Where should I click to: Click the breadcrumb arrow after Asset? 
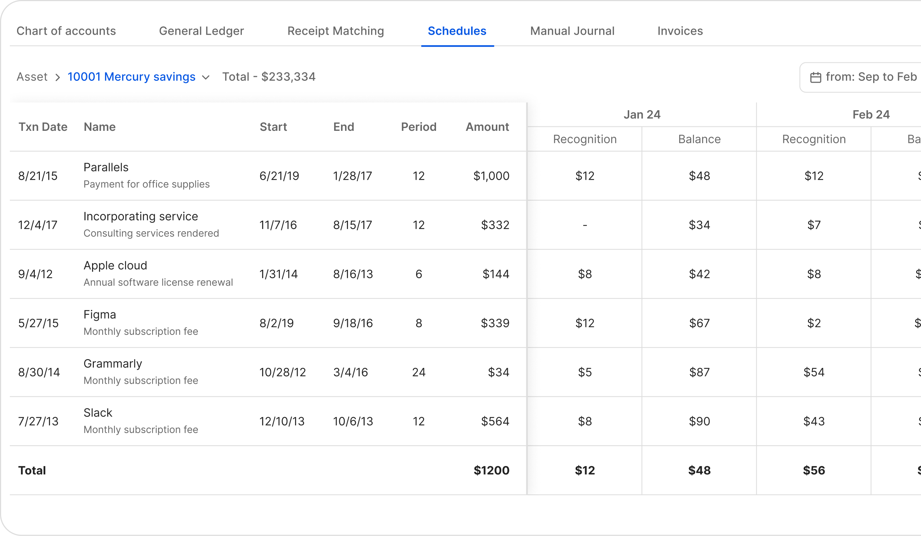[x=57, y=78]
